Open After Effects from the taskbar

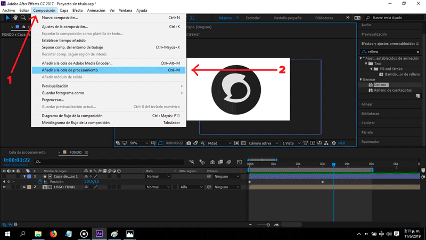(99, 234)
